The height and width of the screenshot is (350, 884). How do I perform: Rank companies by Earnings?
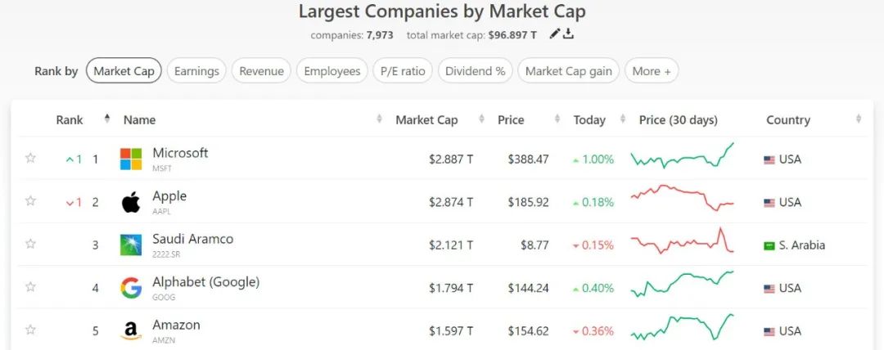pyautogui.click(x=196, y=71)
